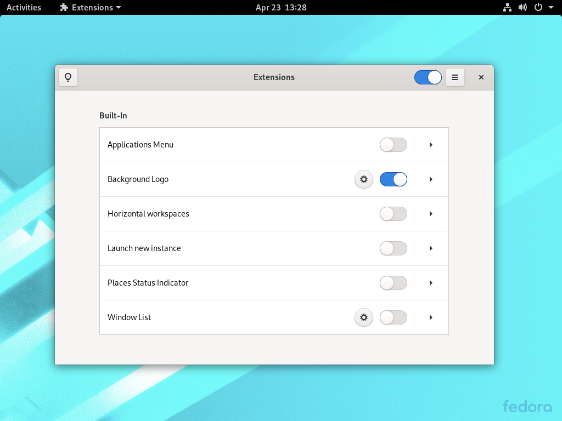Expand details for Horizontal workspaces
562x421 pixels.
point(430,214)
